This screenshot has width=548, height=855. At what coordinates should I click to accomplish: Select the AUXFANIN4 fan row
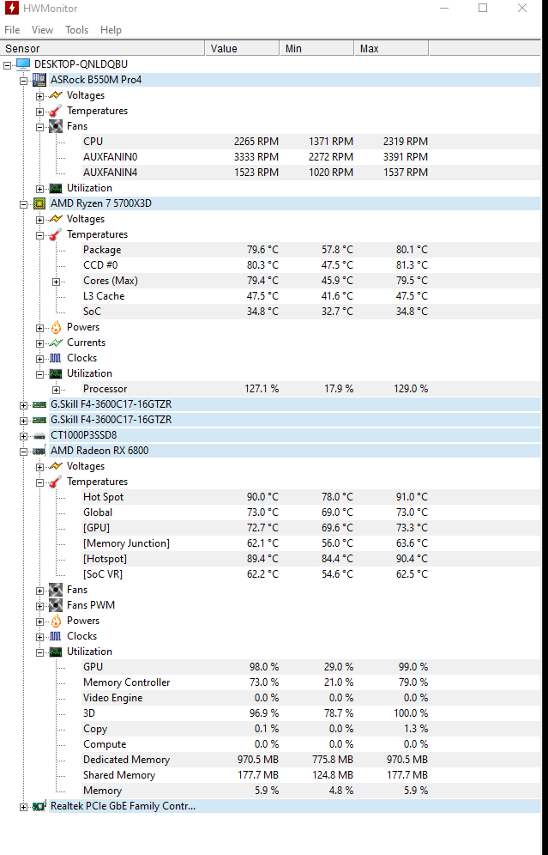pyautogui.click(x=255, y=173)
